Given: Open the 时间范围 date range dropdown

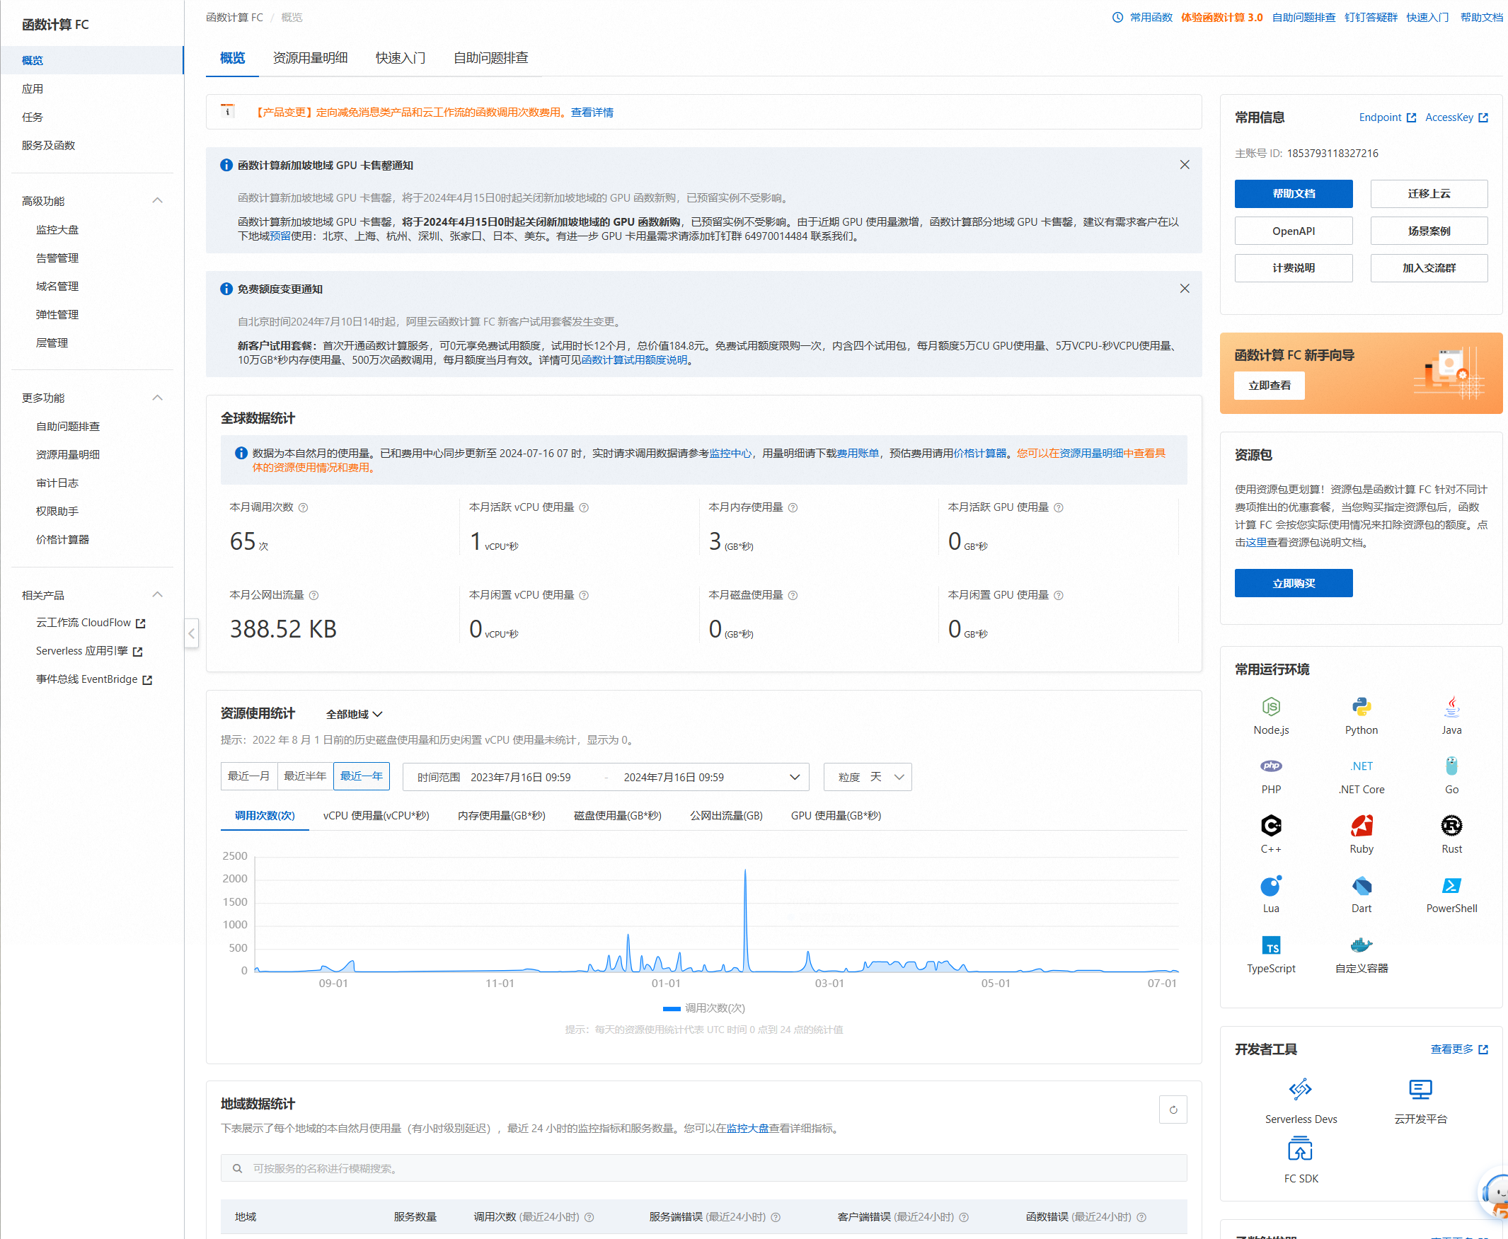Looking at the screenshot, I should [606, 777].
